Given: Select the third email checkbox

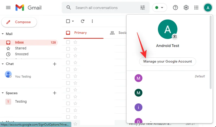Looking at the screenshot, I should click(x=68, y=56).
